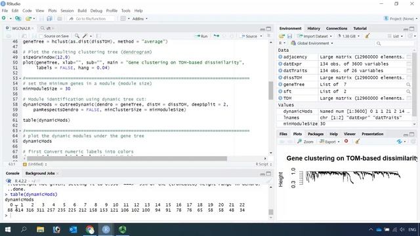Open the Debug menu
The width and height of the screenshot is (420, 236).
click(96, 10)
